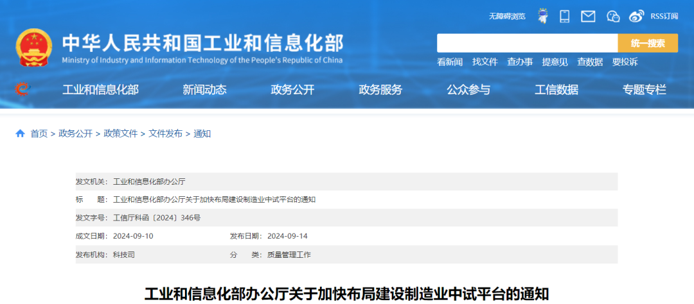Open the Weibo icon
Screen dimensions: 694x304
(636, 16)
